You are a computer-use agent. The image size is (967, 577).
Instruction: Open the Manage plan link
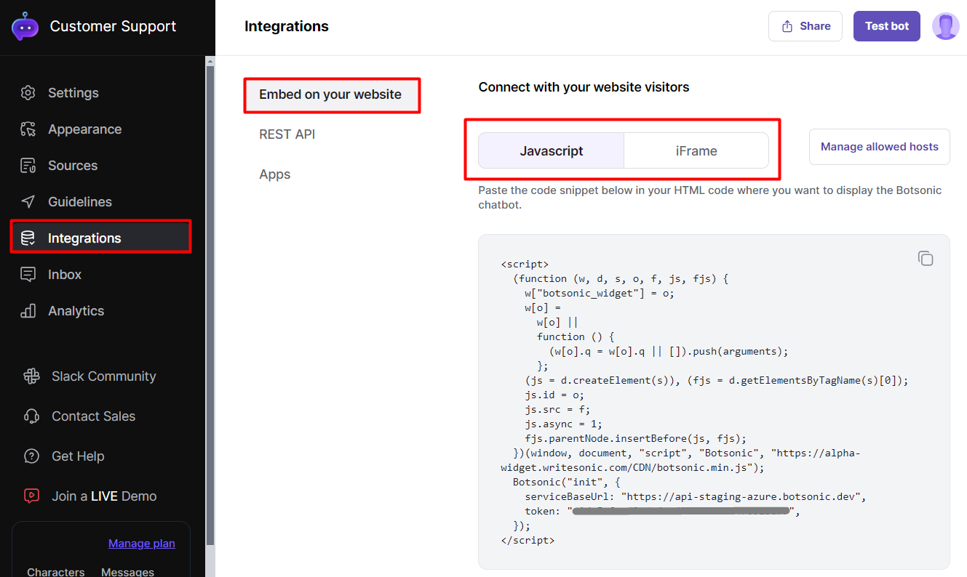(x=142, y=544)
